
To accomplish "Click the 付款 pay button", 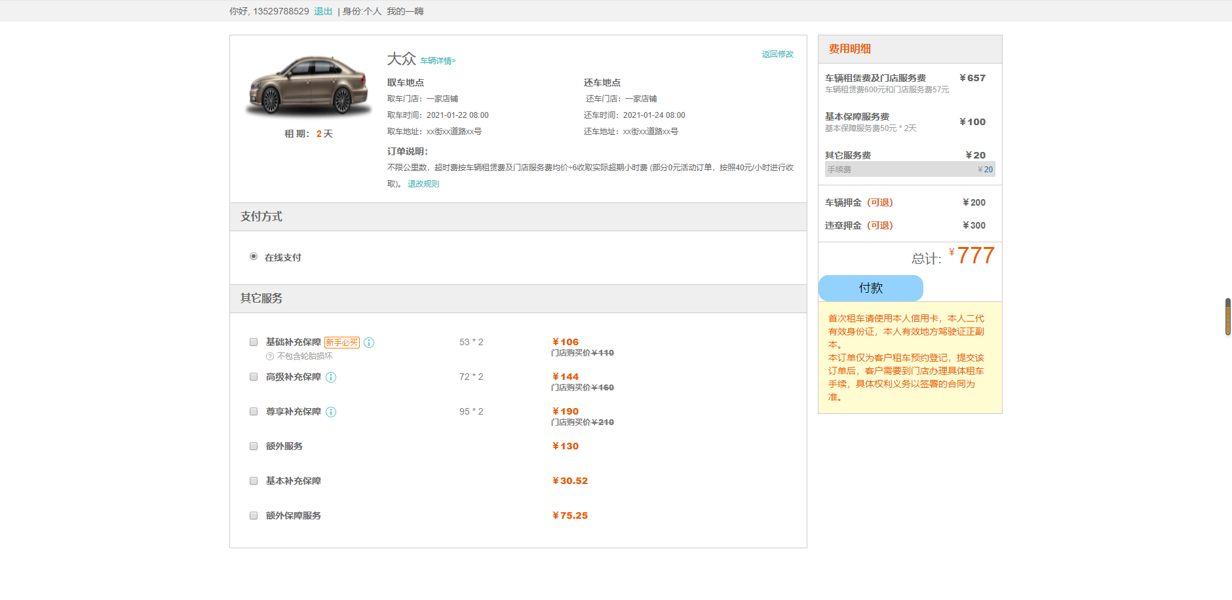I will click(871, 288).
